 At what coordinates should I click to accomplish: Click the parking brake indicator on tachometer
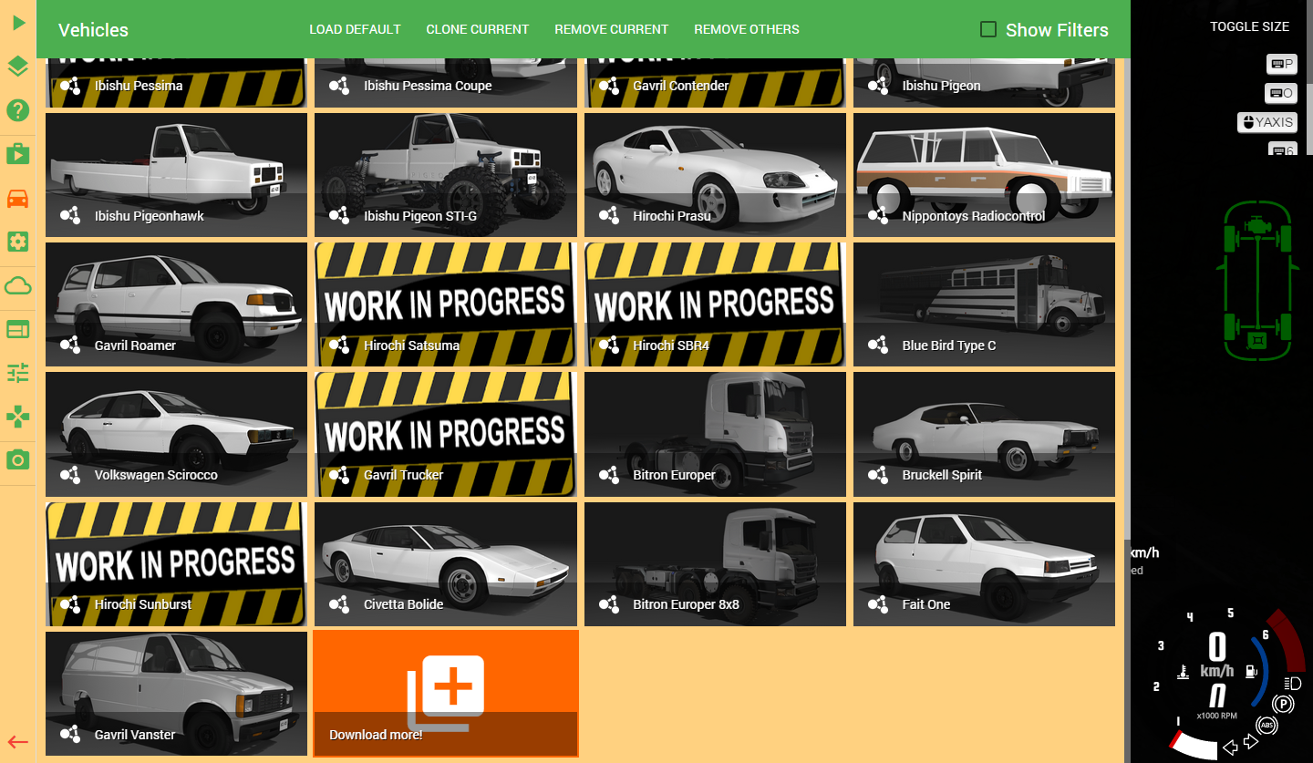[x=1284, y=704]
